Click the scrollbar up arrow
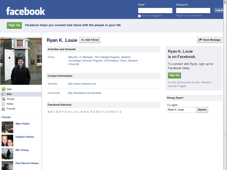 coord(225,2)
